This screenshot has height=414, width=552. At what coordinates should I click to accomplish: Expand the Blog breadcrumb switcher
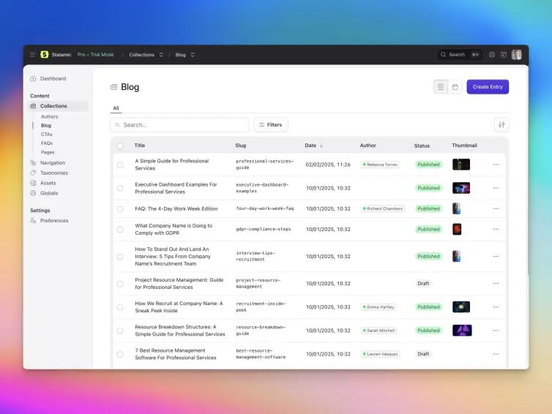pos(193,55)
